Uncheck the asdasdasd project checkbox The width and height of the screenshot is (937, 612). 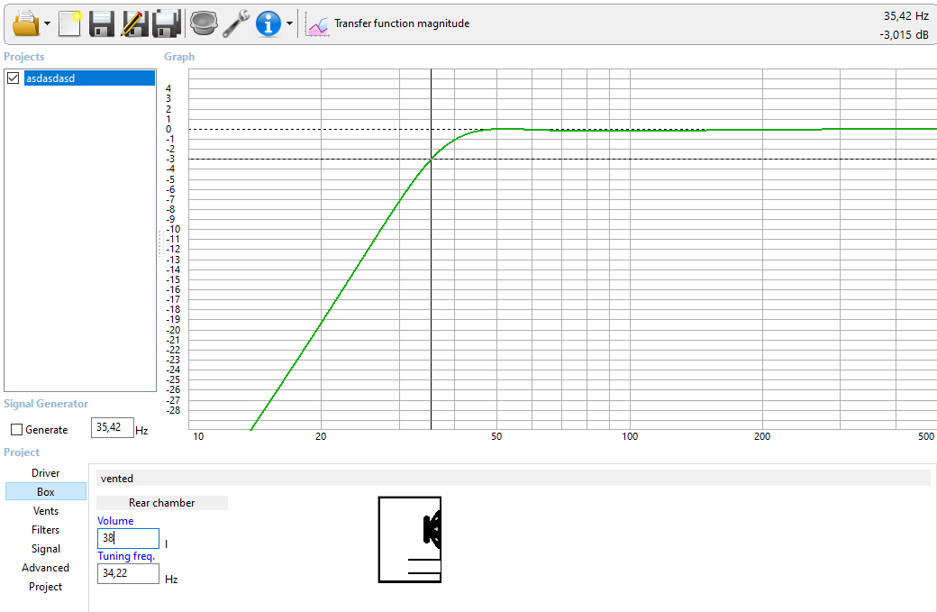pos(14,78)
